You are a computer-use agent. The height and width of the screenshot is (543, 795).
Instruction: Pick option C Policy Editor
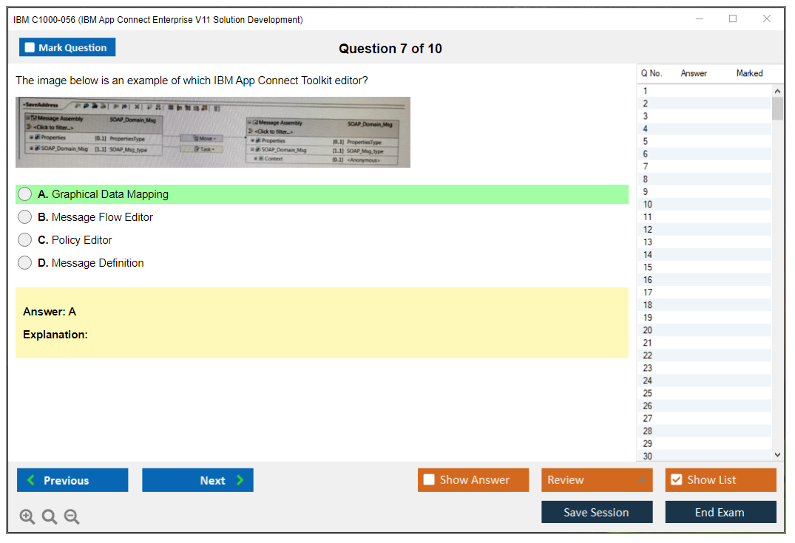(25, 240)
